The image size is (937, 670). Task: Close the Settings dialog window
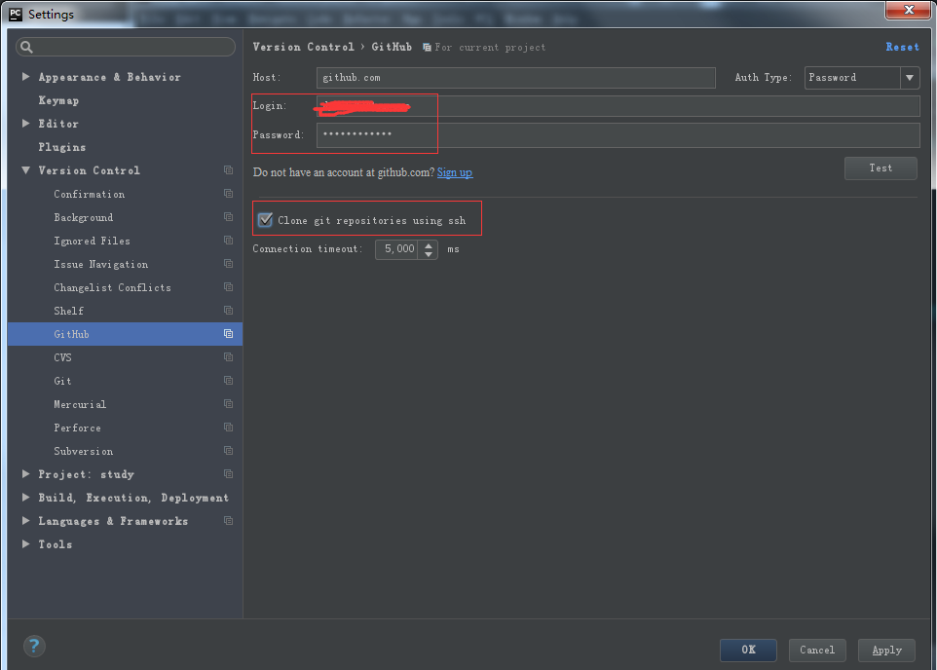(909, 10)
